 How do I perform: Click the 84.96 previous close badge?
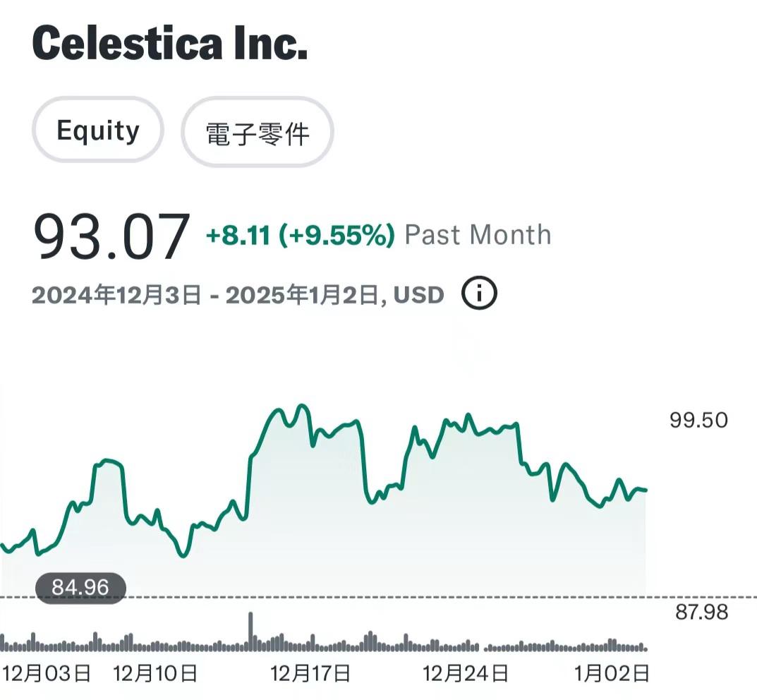[x=80, y=587]
